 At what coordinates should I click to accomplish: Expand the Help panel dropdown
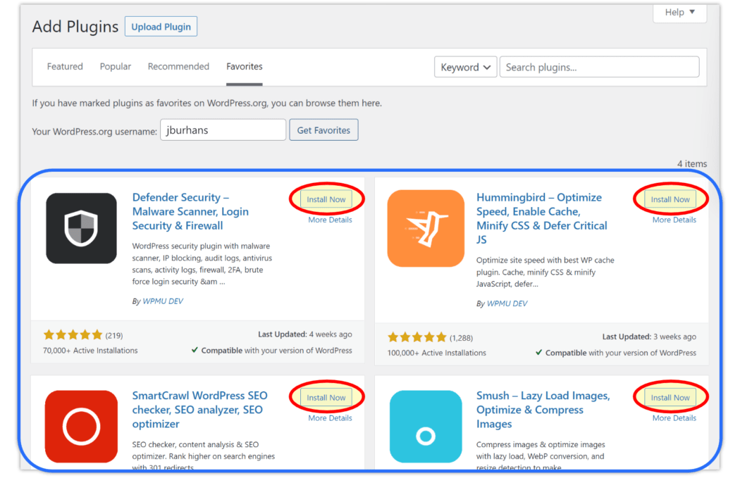(x=679, y=12)
